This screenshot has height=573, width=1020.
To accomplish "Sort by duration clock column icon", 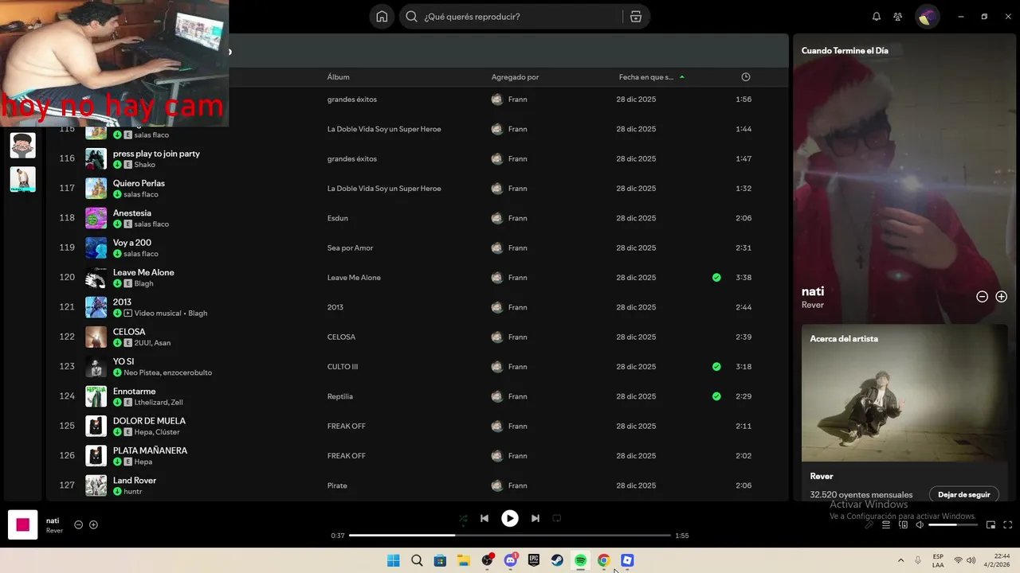I will coord(746,77).
